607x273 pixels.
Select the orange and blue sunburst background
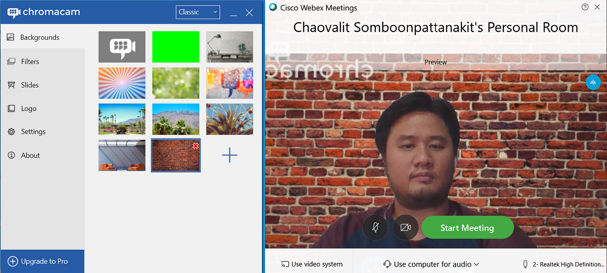click(x=122, y=83)
